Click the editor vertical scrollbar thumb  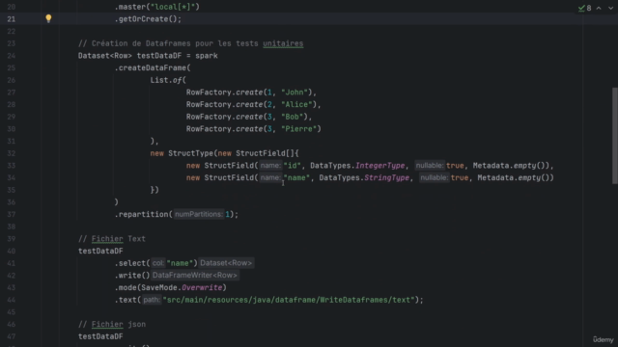pyautogui.click(x=614, y=136)
